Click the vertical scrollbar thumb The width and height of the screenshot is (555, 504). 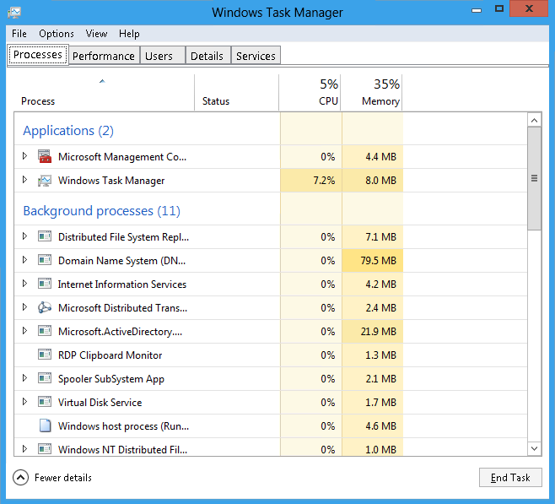pos(534,178)
